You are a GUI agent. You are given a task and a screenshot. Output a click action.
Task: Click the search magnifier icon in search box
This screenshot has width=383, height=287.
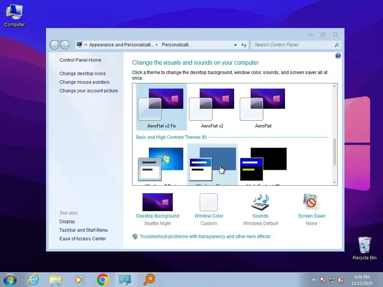(337, 45)
